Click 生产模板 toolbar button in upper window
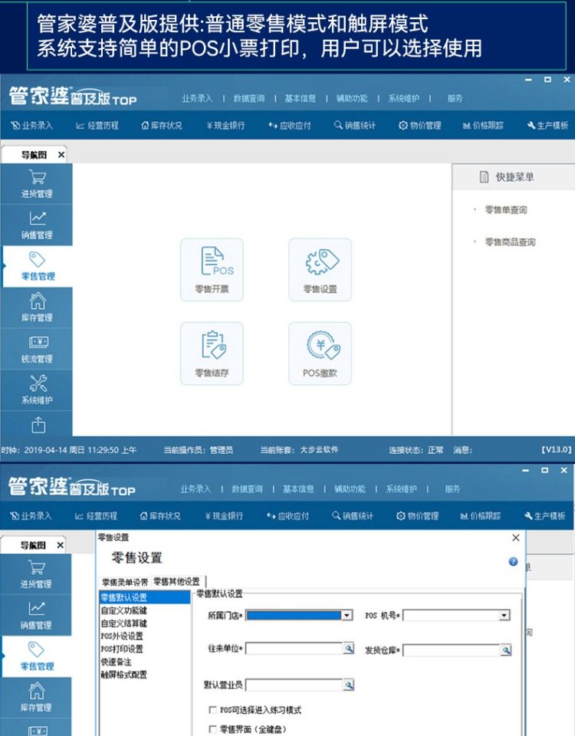Screen dimensions: 575x736 pos(547,125)
